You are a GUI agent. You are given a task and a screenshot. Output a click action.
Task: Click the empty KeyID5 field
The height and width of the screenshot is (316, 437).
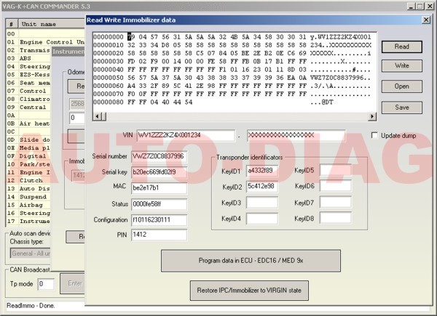coord(335,170)
